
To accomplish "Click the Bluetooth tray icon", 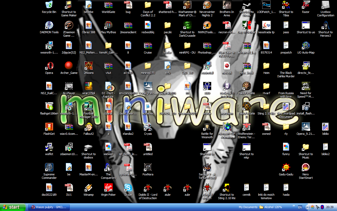I will [322, 207].
